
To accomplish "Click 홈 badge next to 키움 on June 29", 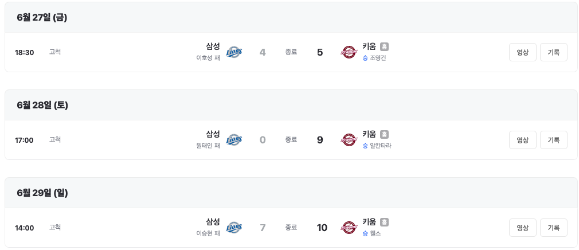I will 385,222.
